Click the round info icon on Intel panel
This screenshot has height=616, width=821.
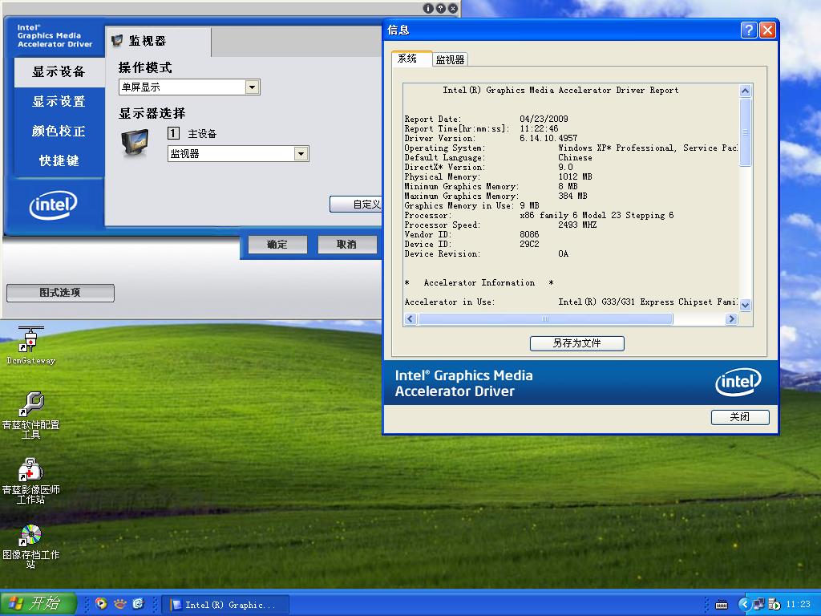[x=428, y=8]
